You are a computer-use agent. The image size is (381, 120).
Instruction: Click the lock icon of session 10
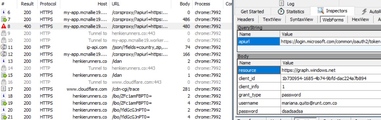coord(3,40)
